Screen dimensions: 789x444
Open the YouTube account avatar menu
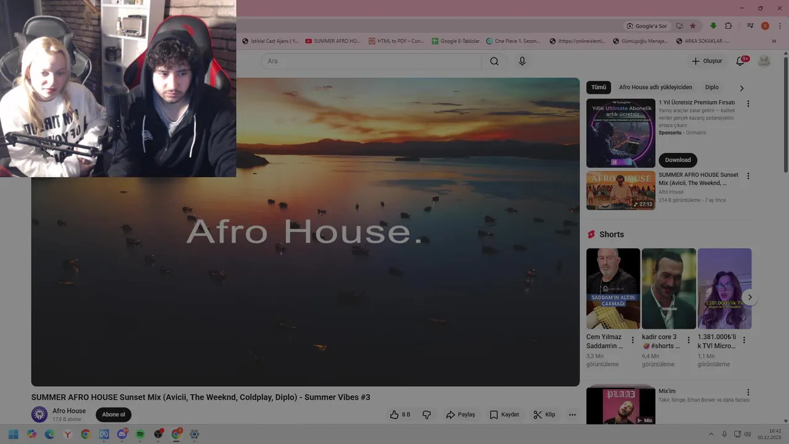point(764,61)
